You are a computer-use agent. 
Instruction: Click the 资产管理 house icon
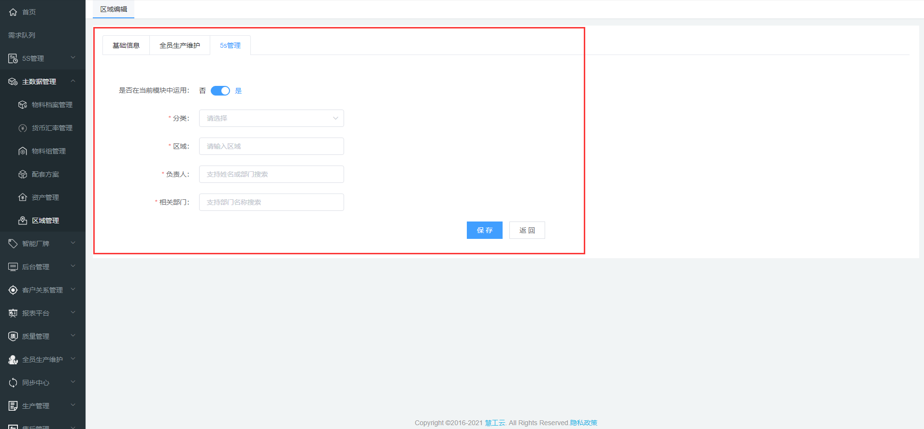(x=23, y=197)
